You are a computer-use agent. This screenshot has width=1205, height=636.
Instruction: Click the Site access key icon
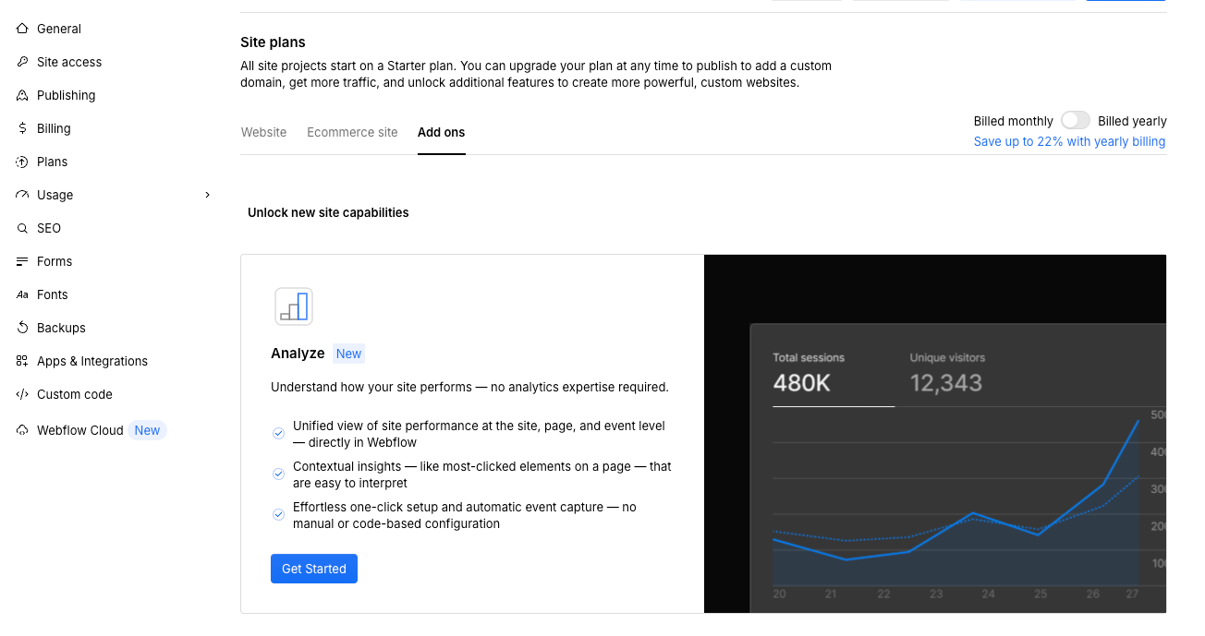(22, 62)
